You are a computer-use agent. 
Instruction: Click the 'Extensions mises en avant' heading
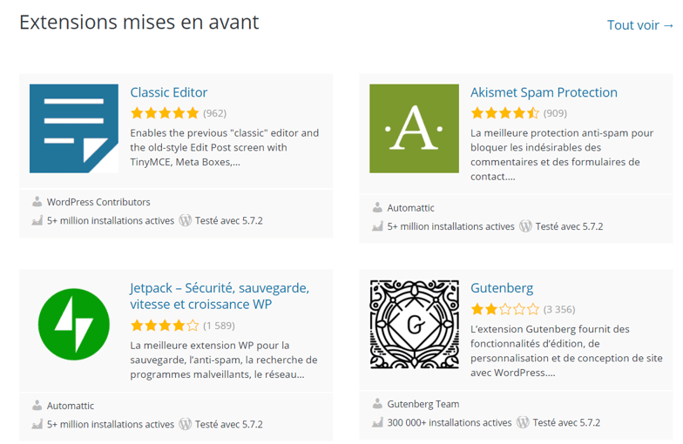click(x=139, y=23)
